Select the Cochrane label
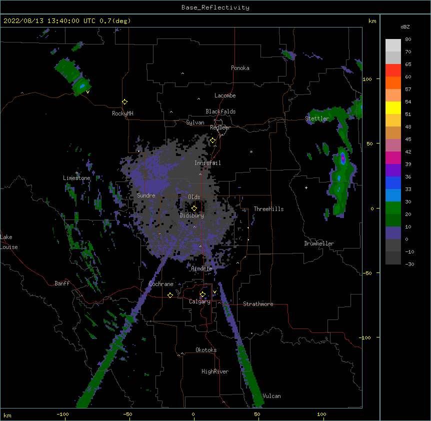 [161, 284]
